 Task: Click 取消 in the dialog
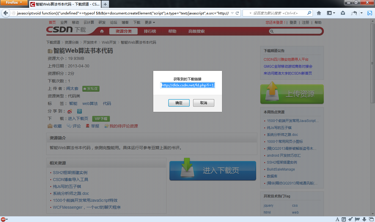204,103
